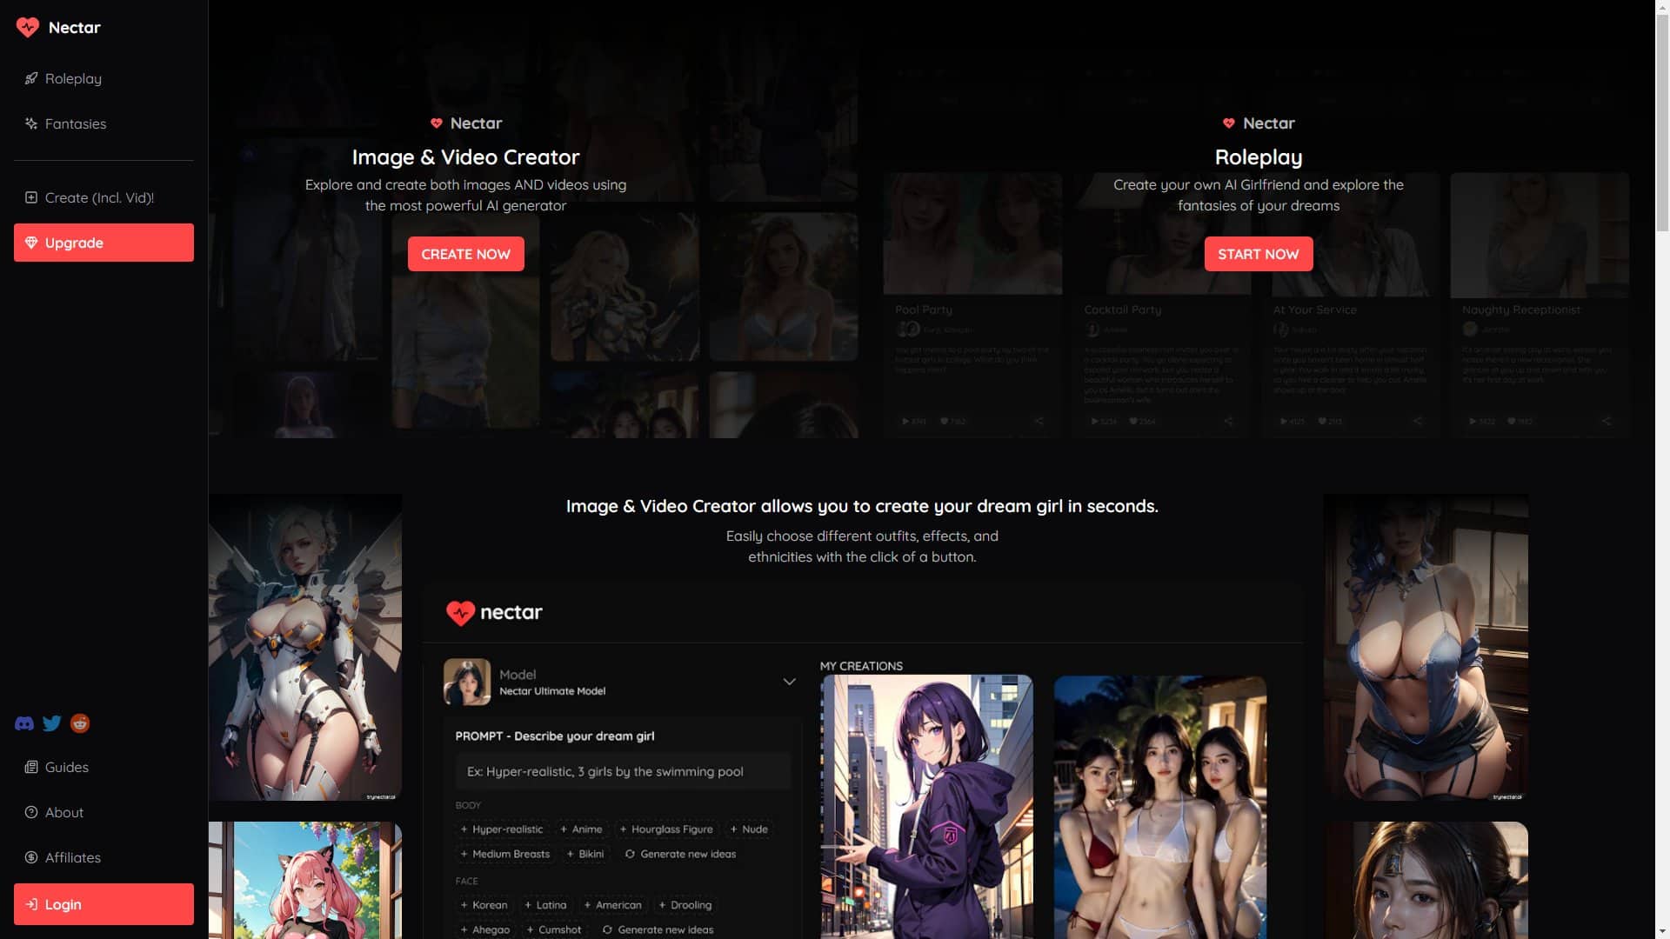Open the Reddit social icon
The image size is (1670, 939).
coord(80,723)
